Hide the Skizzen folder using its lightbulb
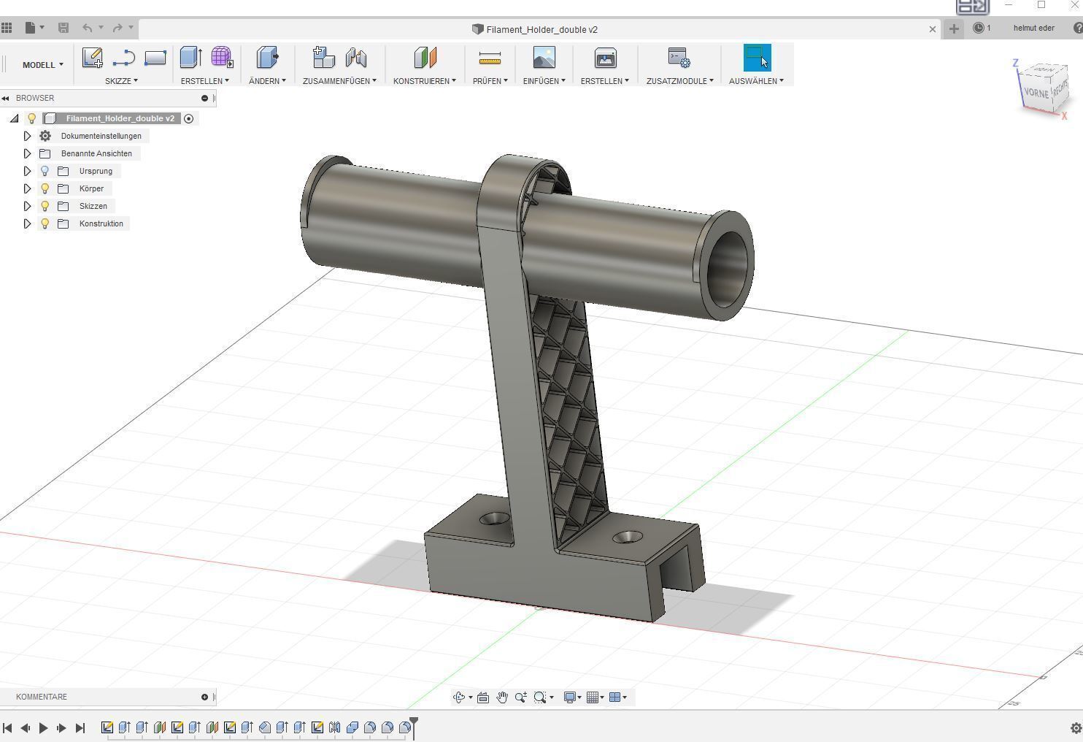The height and width of the screenshot is (742, 1083). [x=45, y=206]
